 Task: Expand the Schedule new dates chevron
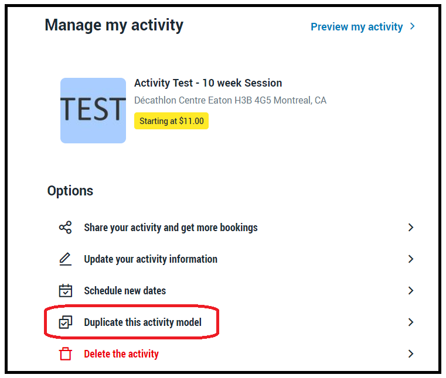tap(411, 291)
